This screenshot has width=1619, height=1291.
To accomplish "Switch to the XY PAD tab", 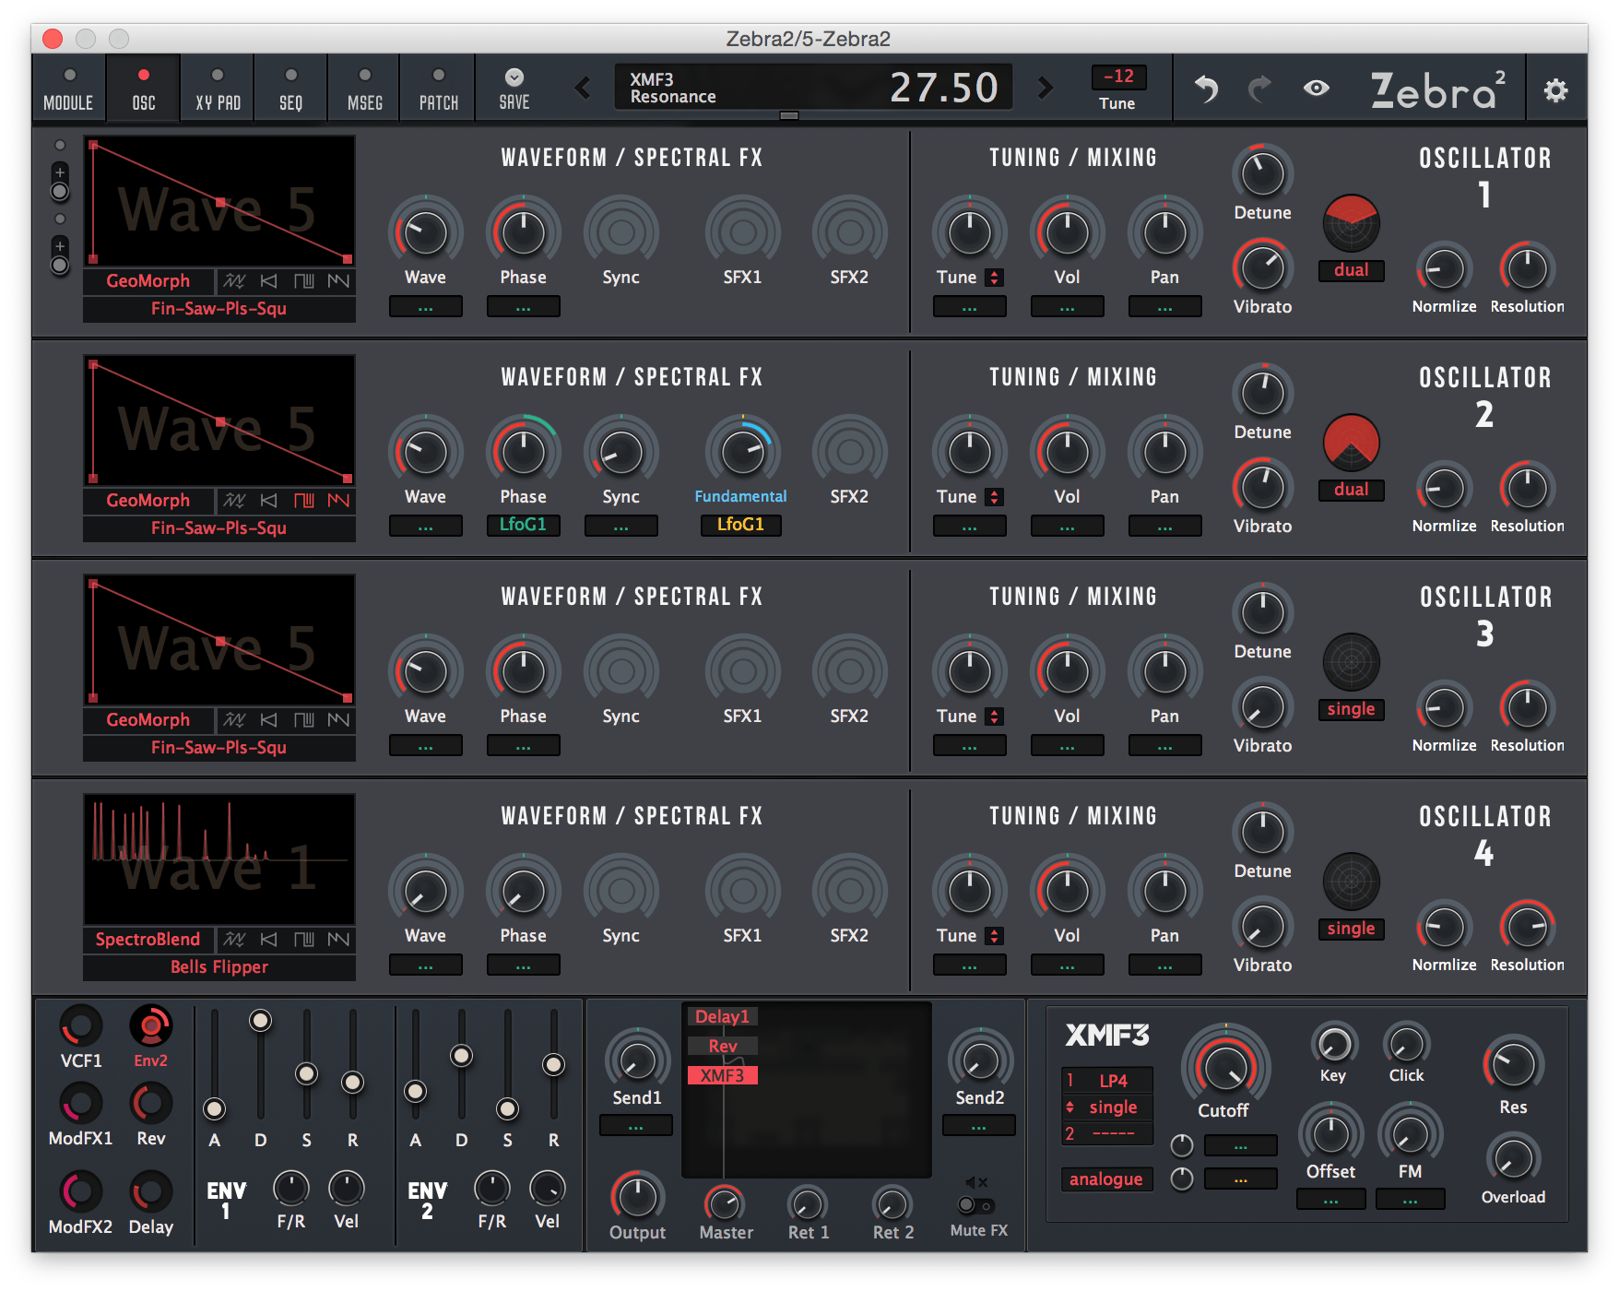I will pyautogui.click(x=218, y=89).
